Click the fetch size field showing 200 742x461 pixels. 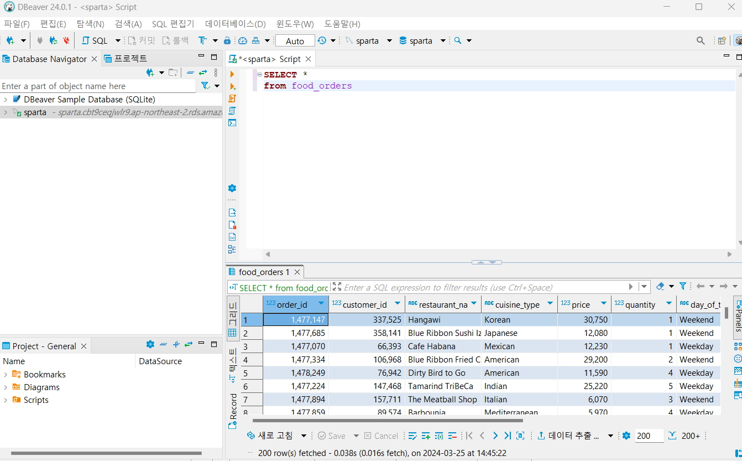point(649,436)
